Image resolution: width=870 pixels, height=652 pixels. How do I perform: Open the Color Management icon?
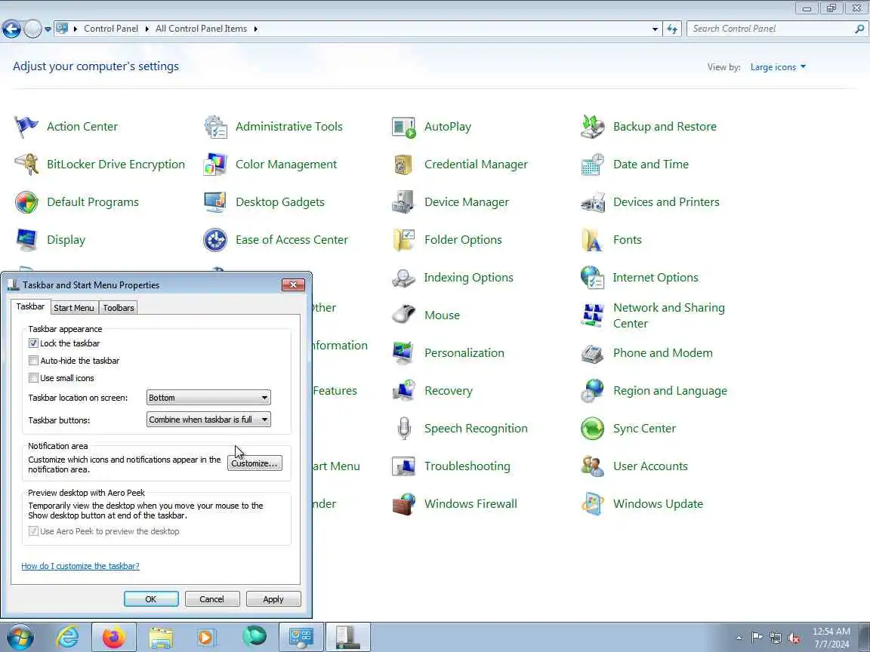tap(215, 165)
